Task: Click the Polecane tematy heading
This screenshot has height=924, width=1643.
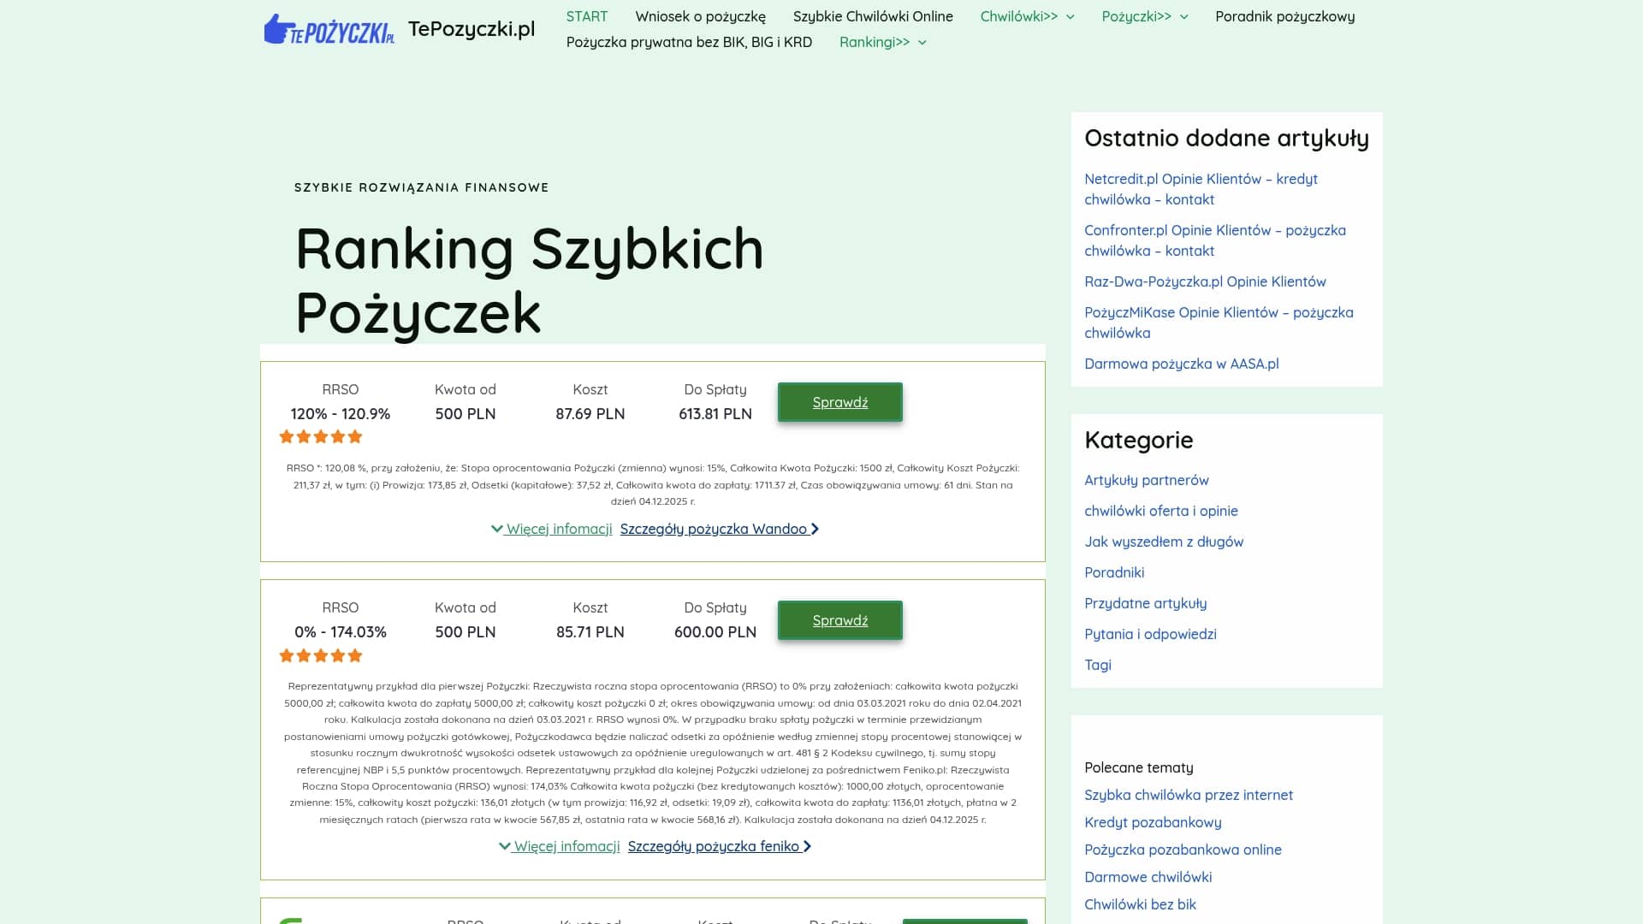Action: tap(1138, 767)
